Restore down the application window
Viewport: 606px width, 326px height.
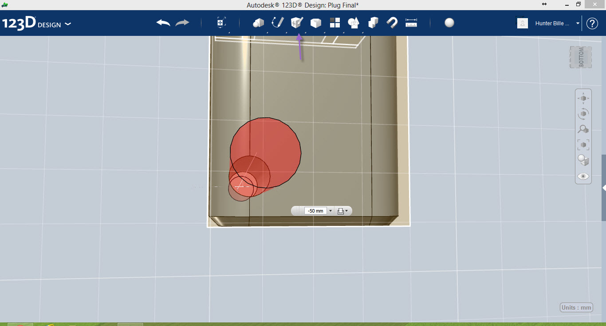tap(578, 4)
